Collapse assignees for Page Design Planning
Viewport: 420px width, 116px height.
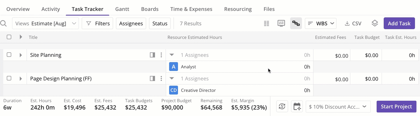[x=172, y=79]
